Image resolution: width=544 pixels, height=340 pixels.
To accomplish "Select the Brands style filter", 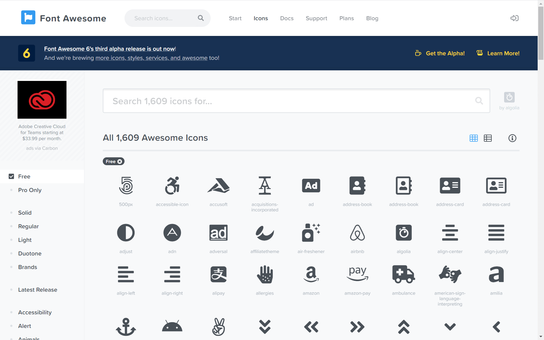I will click(28, 267).
